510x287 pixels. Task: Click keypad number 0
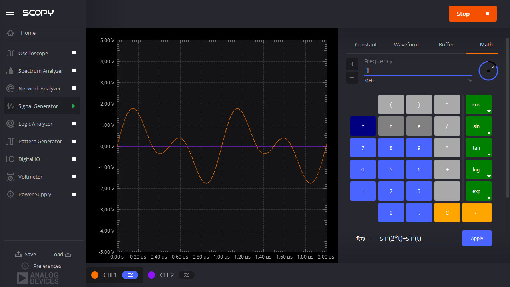391,213
